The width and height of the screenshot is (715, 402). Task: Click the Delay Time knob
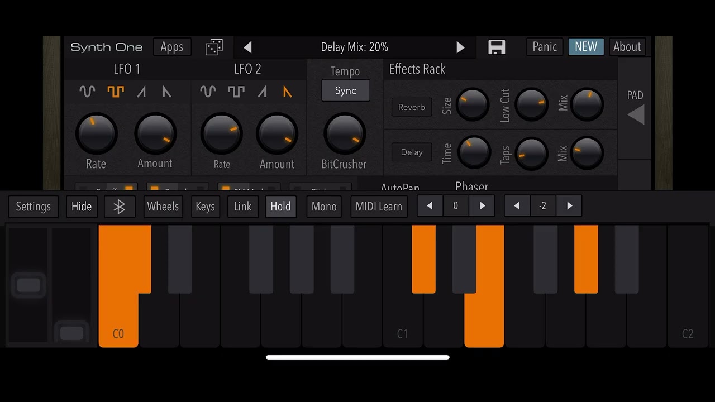tap(474, 152)
